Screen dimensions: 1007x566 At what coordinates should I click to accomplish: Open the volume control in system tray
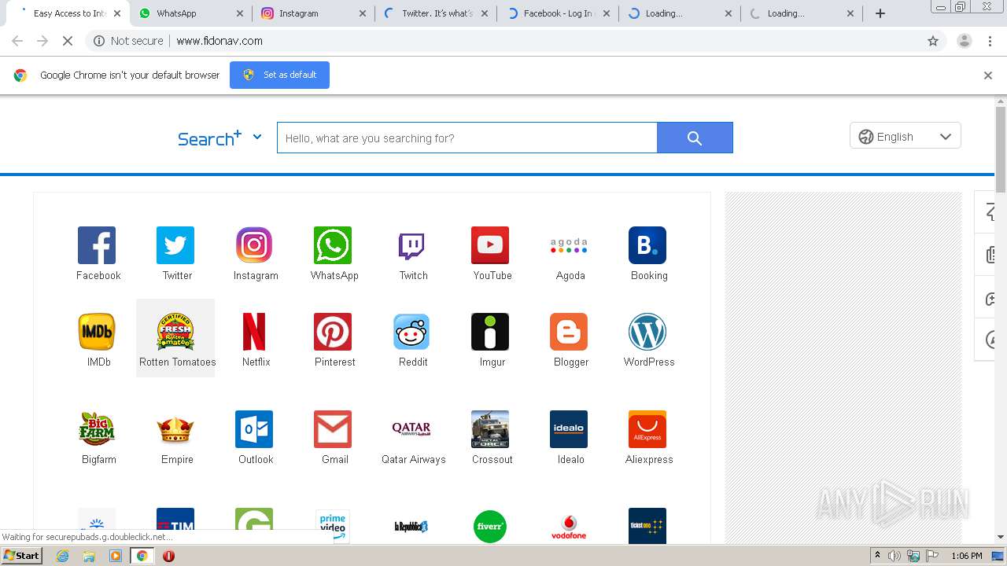(894, 556)
